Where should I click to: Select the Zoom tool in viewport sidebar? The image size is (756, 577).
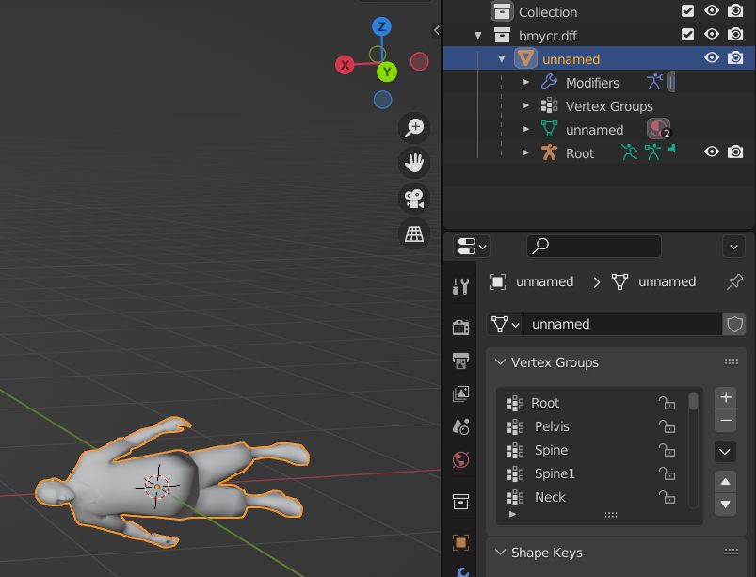click(415, 128)
